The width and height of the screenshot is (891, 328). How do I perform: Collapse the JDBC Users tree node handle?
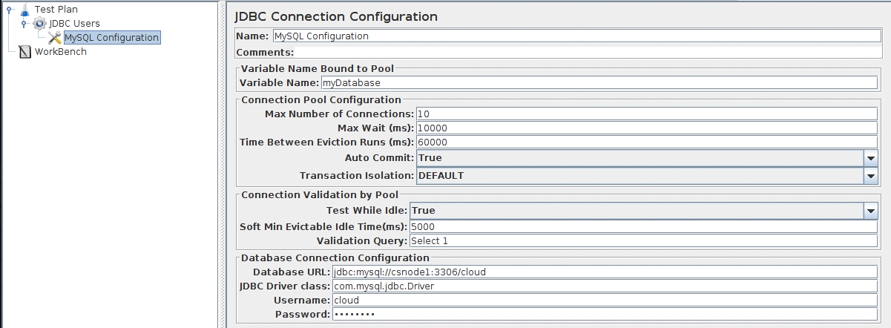pos(24,24)
